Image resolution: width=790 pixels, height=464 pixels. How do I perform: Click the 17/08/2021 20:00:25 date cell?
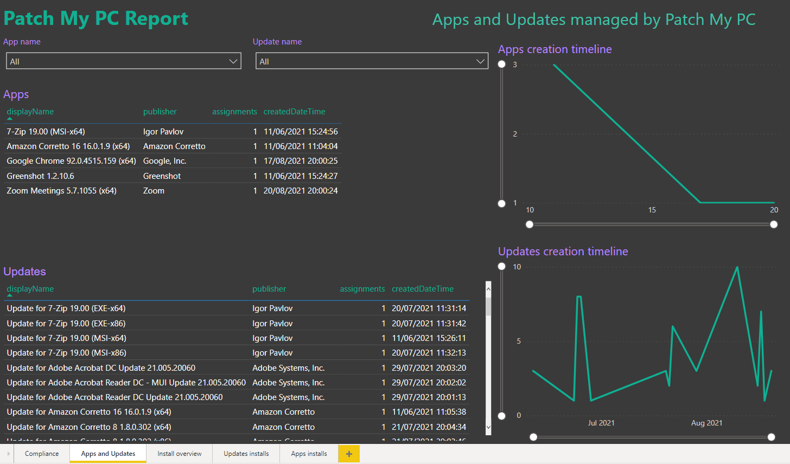pyautogui.click(x=301, y=161)
